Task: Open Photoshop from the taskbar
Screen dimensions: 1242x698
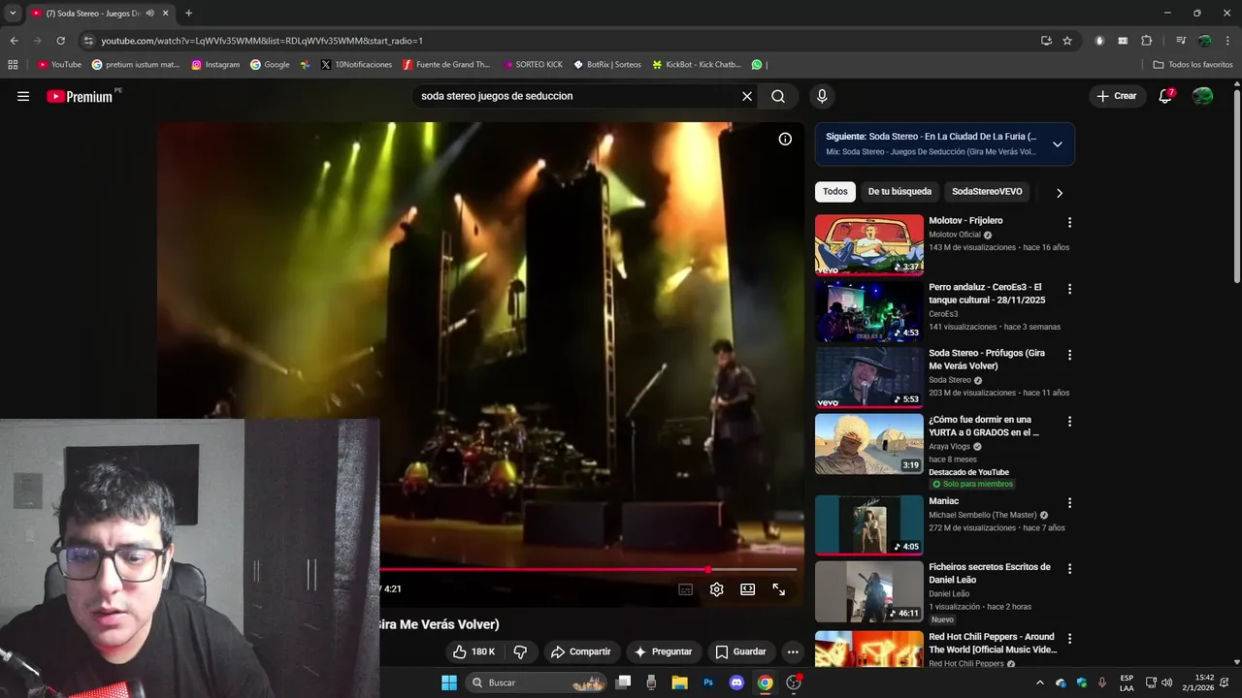Action: click(708, 682)
